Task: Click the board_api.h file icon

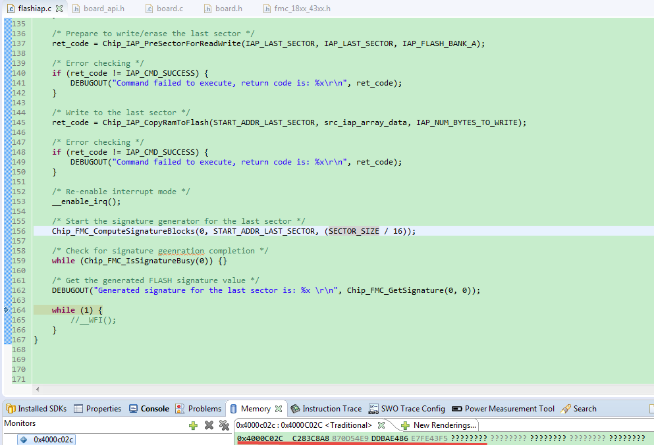Action: point(76,9)
